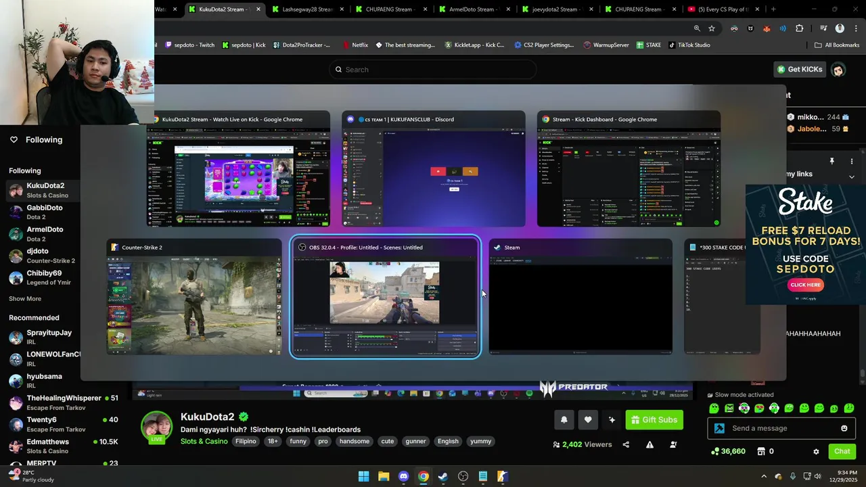Click the Slots & Casino category link
The width and height of the screenshot is (866, 487).
click(204, 441)
